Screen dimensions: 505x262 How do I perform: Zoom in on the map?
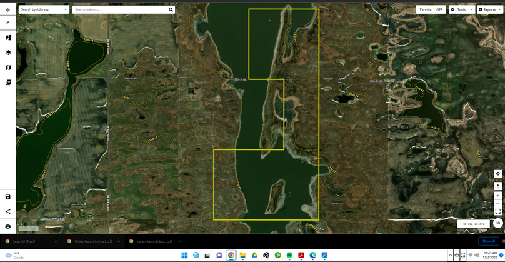pyautogui.click(x=498, y=196)
